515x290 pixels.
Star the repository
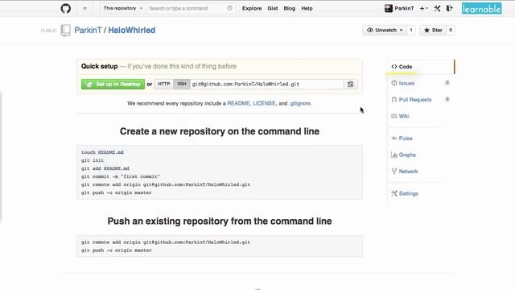click(433, 31)
